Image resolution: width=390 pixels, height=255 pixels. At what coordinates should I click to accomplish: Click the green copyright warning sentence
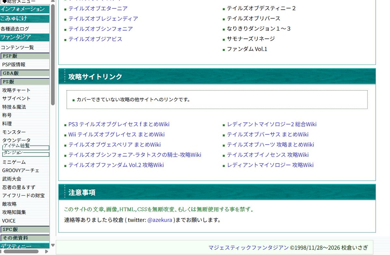pos(159,209)
